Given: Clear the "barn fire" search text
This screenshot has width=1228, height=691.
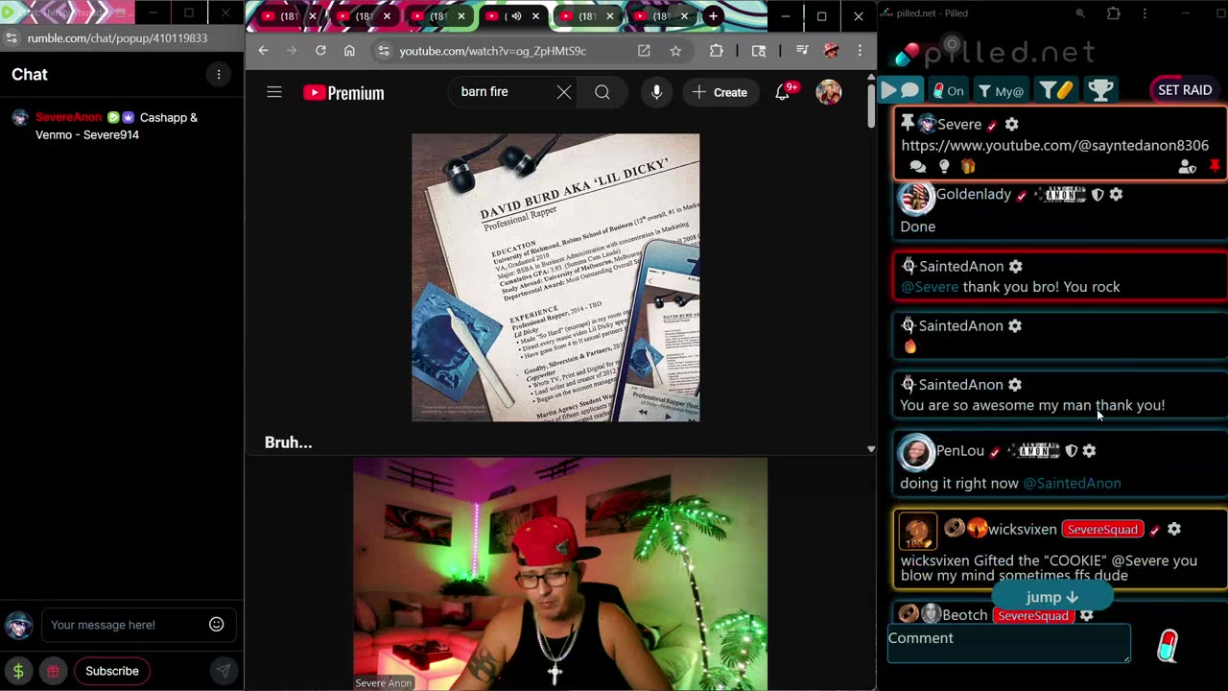Looking at the screenshot, I should pos(564,92).
